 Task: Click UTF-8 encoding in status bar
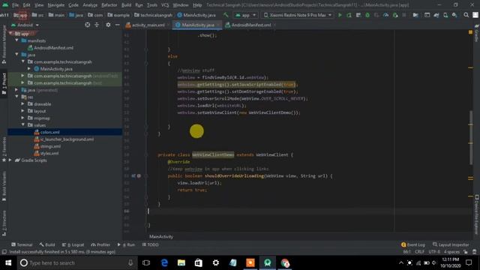[434, 252]
